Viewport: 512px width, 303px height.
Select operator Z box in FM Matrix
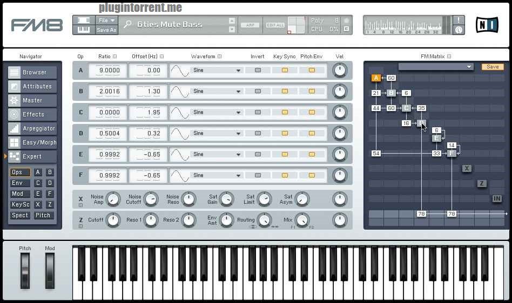tap(482, 183)
